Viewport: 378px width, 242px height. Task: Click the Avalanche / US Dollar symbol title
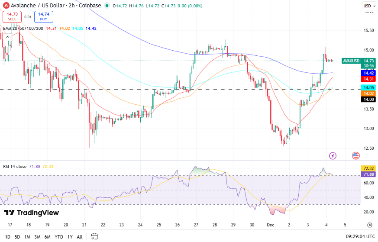pyautogui.click(x=56, y=5)
